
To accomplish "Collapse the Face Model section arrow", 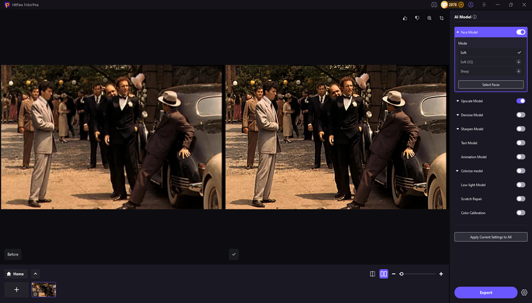I will tap(458, 32).
